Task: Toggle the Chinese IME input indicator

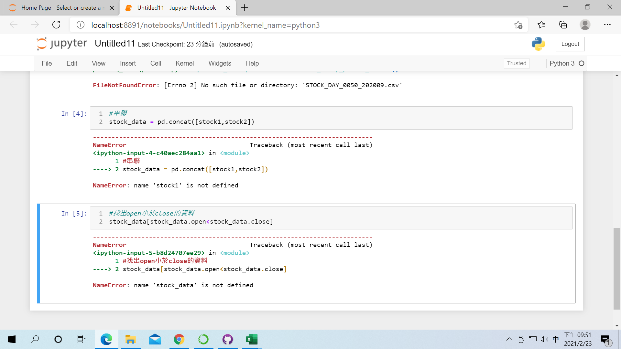Action: point(556,339)
